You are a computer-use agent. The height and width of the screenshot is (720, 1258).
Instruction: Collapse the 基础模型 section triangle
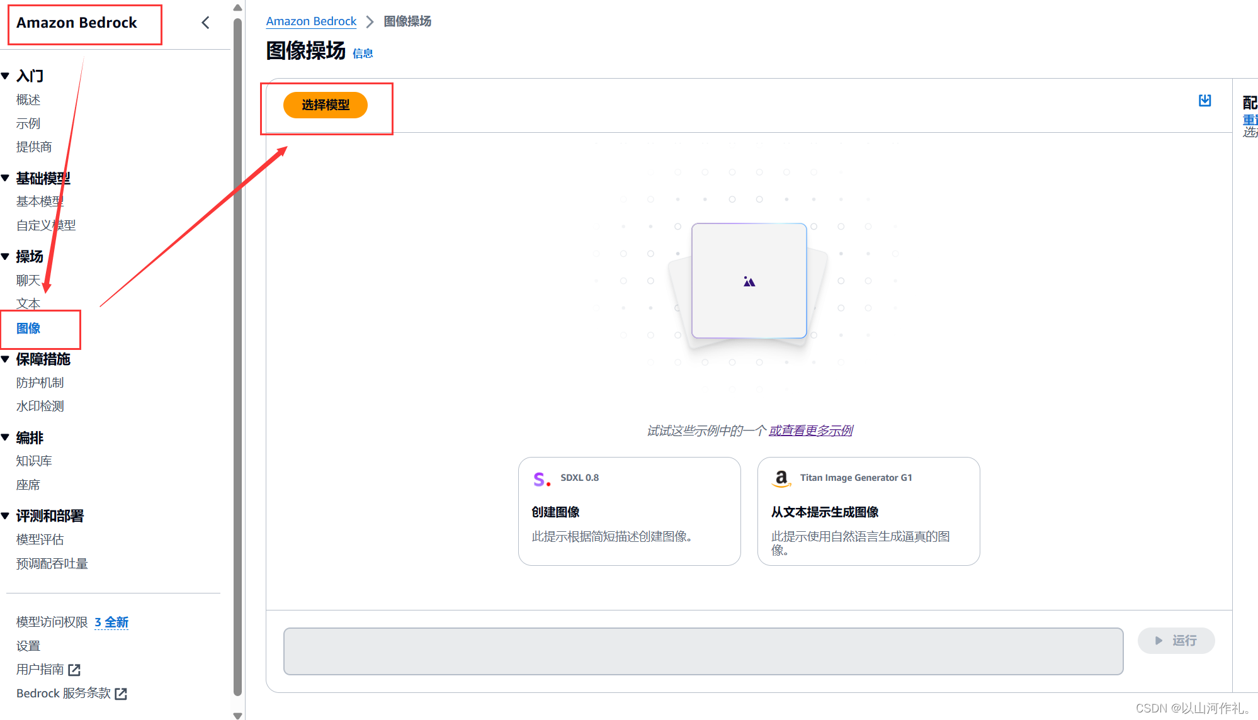(6, 178)
